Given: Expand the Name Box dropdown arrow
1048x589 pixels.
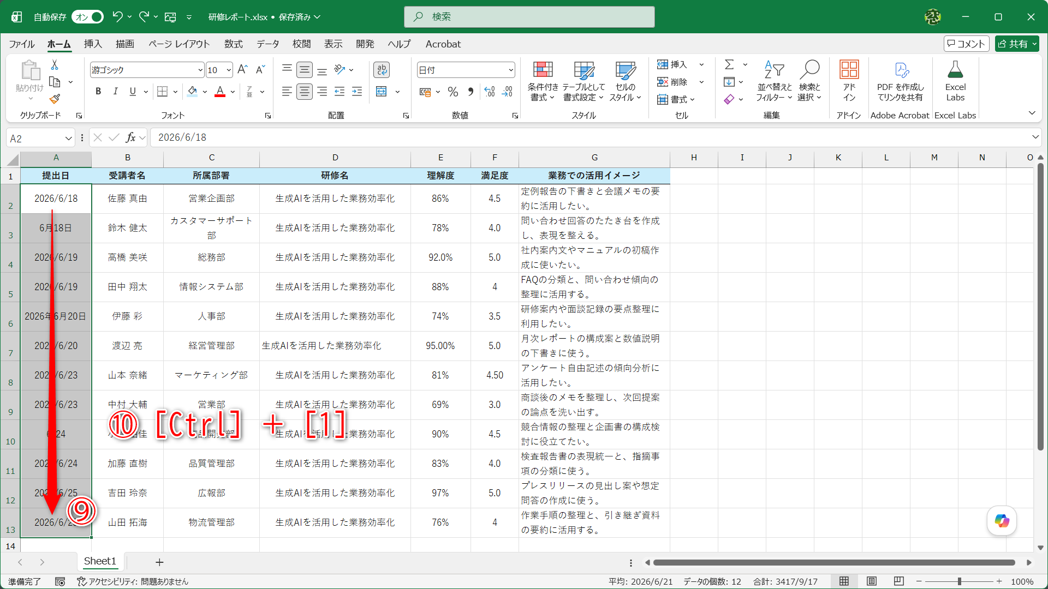Looking at the screenshot, I should click(68, 139).
